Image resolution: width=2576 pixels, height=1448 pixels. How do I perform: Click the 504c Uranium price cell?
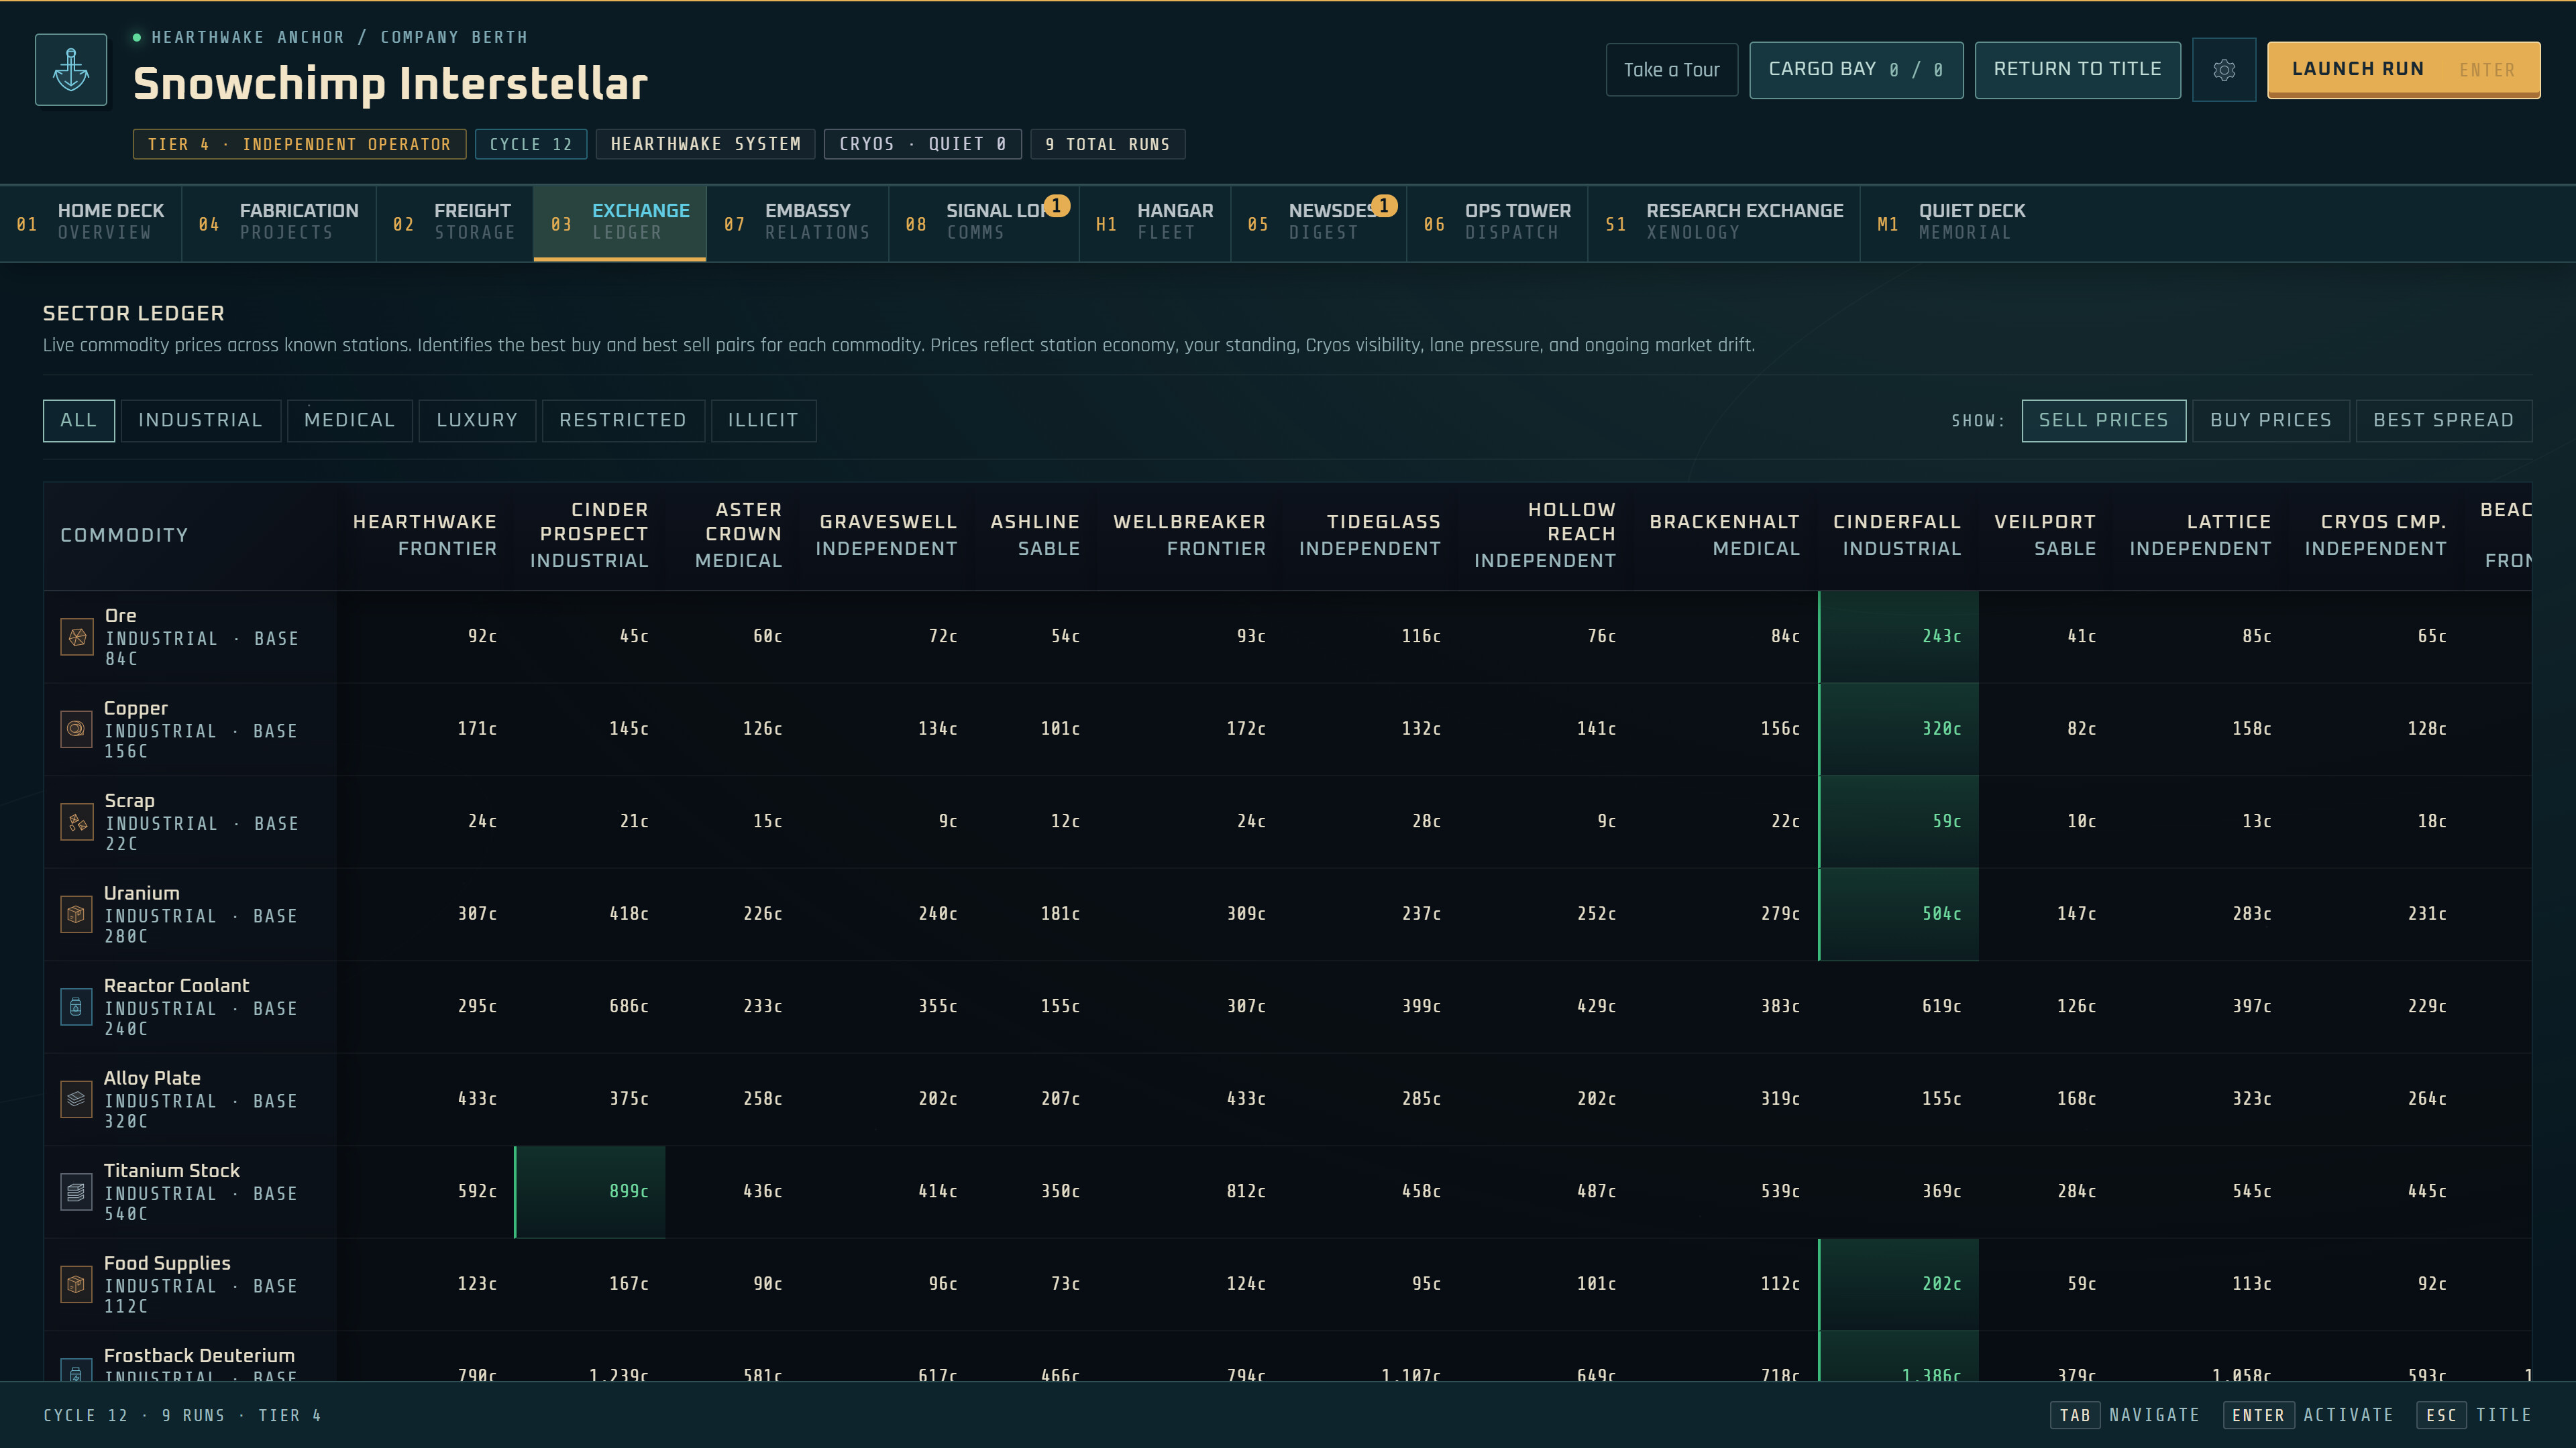point(1898,914)
